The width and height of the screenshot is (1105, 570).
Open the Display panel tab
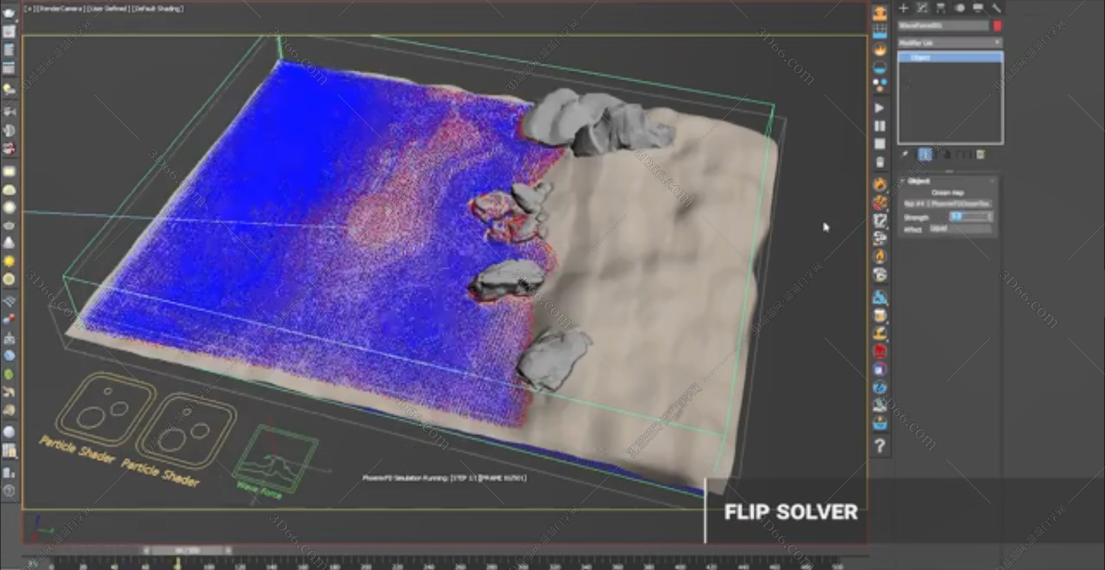coord(978,8)
